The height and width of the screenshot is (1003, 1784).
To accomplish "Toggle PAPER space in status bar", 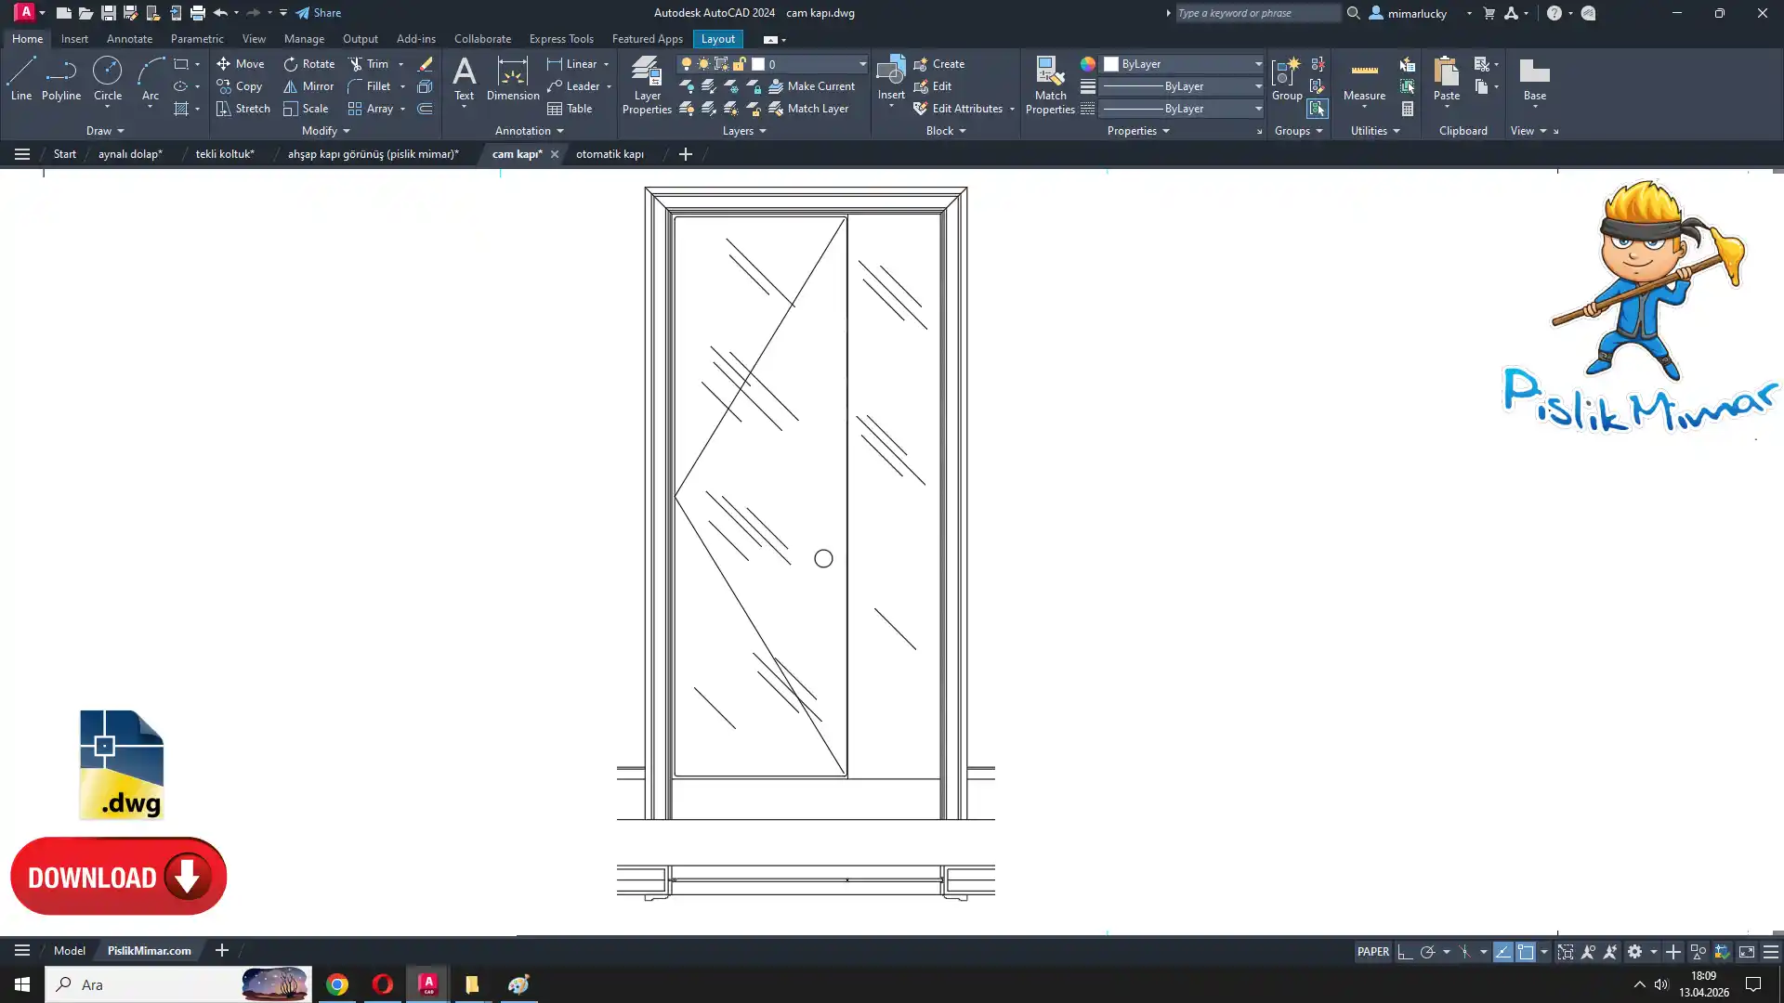I will (1372, 952).
